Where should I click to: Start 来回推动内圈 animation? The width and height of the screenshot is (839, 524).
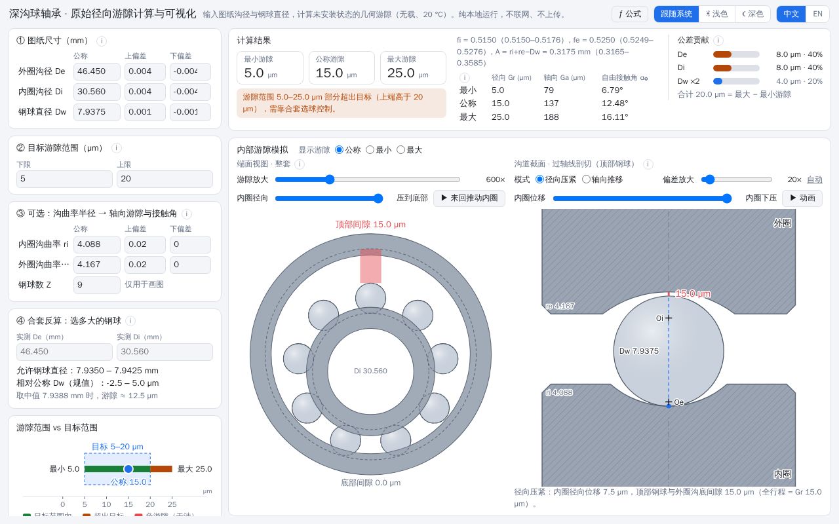coord(469,198)
